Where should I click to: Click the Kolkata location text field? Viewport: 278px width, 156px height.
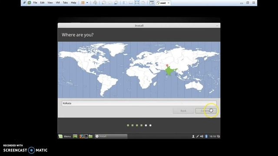[x=139, y=103]
